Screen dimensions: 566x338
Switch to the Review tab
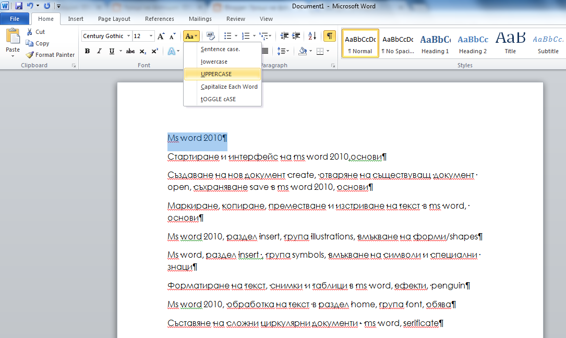pyautogui.click(x=236, y=19)
